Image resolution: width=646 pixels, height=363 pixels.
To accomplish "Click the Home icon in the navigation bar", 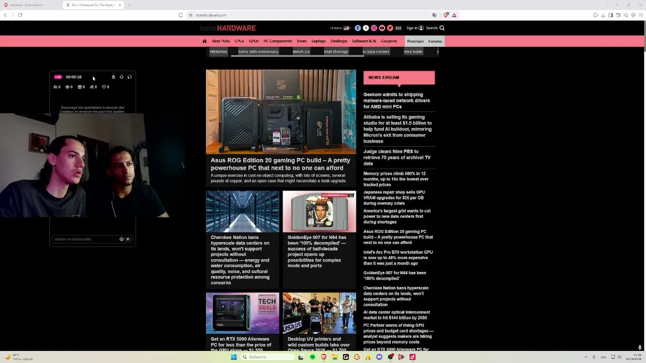I will (204, 41).
